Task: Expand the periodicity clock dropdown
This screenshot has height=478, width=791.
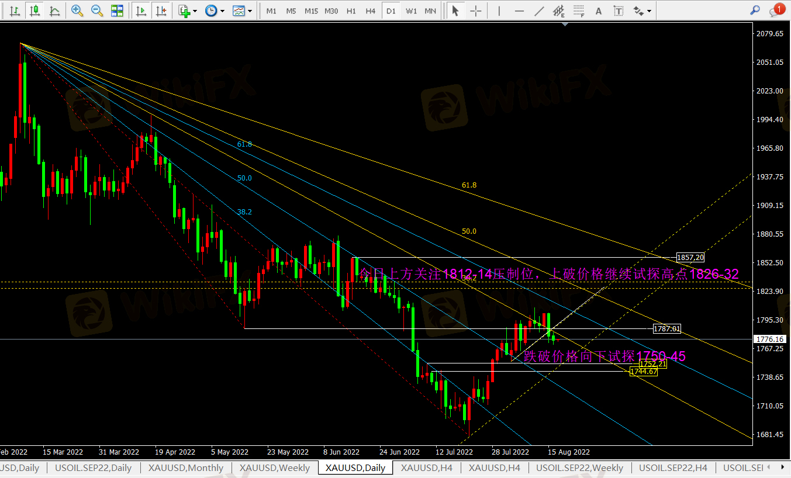Action: point(214,11)
